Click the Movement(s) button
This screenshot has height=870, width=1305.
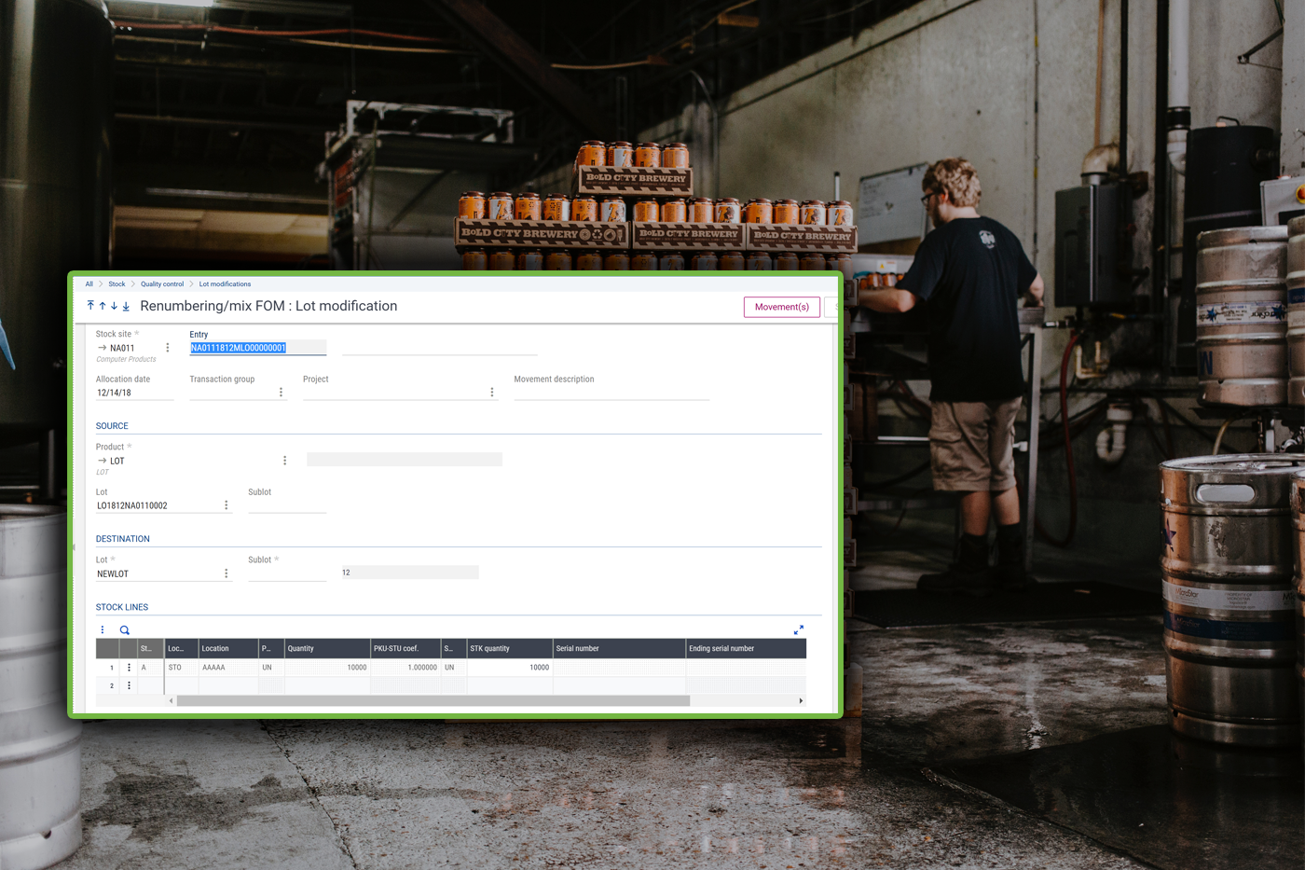click(x=781, y=307)
